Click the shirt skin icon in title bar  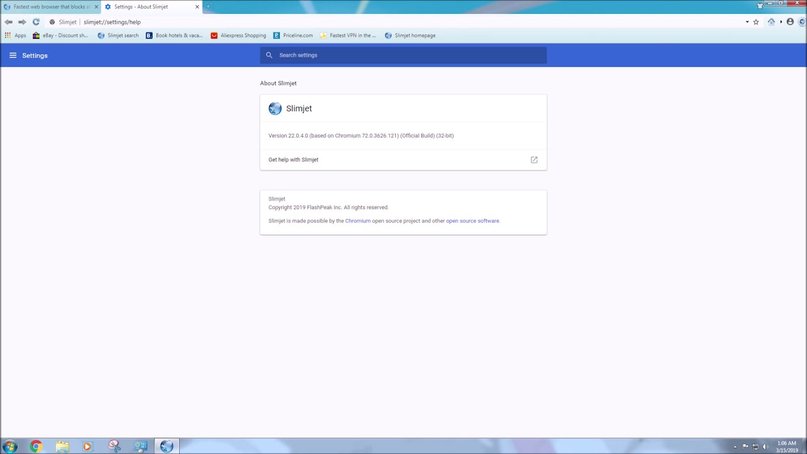point(760,5)
